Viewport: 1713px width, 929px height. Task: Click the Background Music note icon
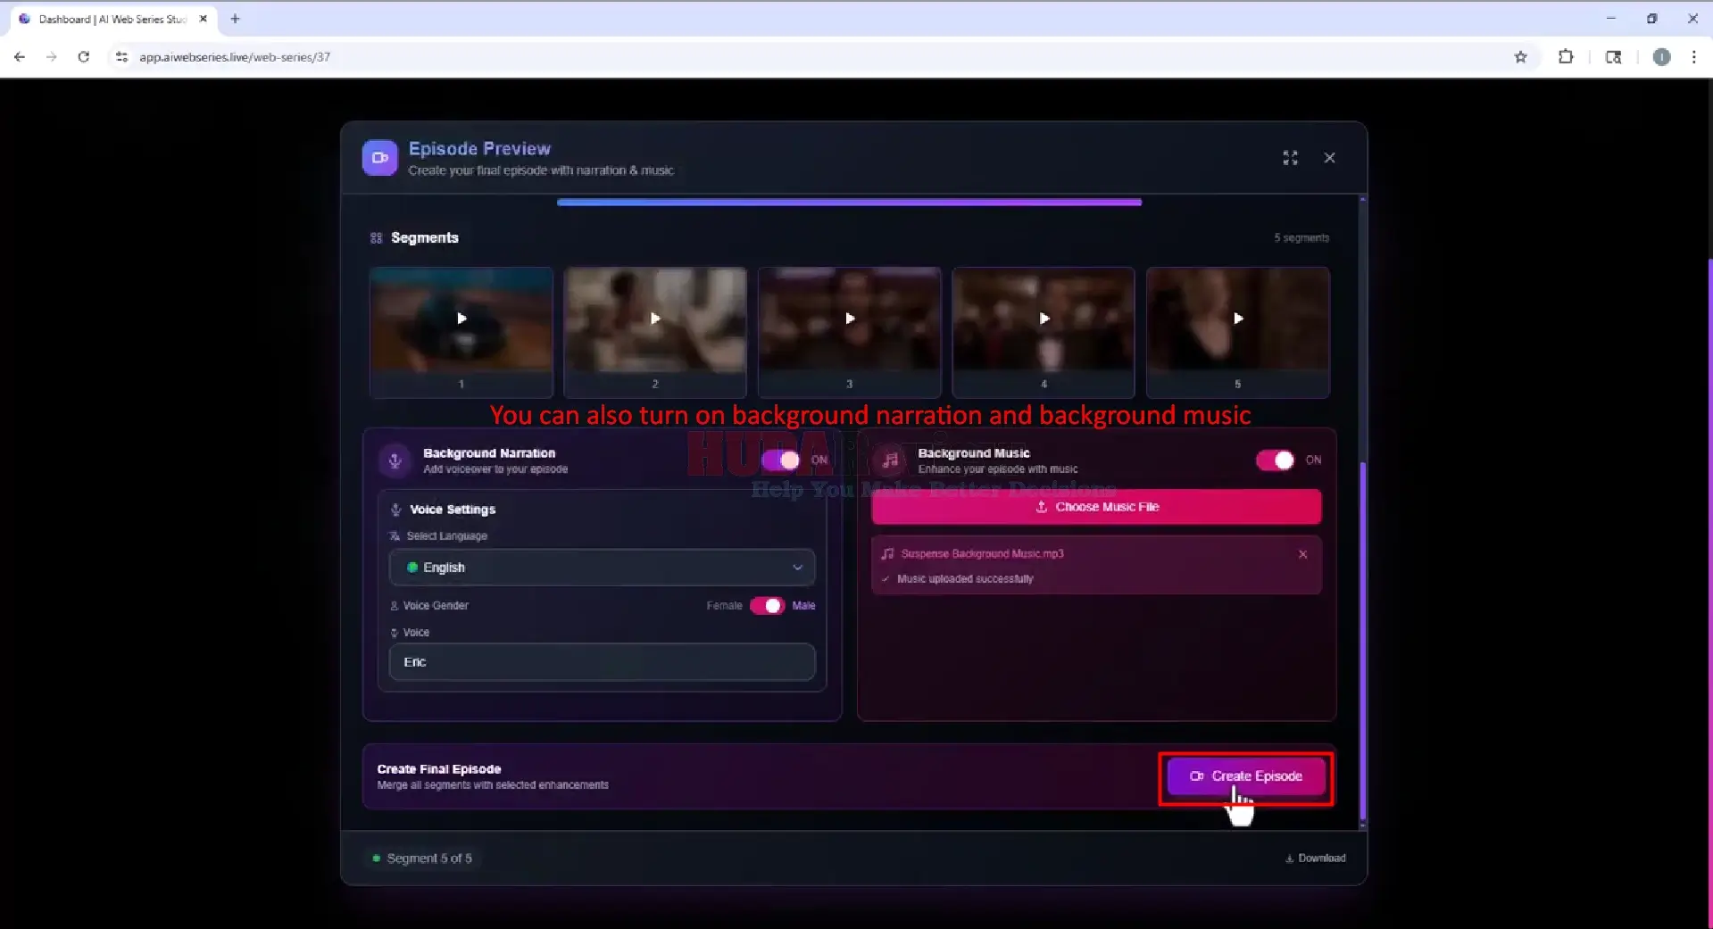pos(890,460)
